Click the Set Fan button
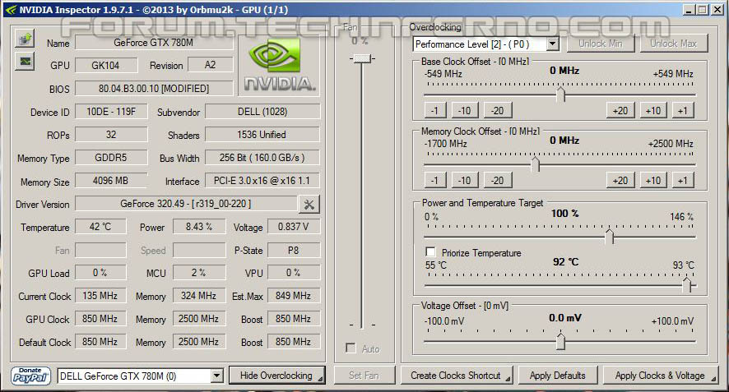Screen dimensions: 729x392 (364, 376)
